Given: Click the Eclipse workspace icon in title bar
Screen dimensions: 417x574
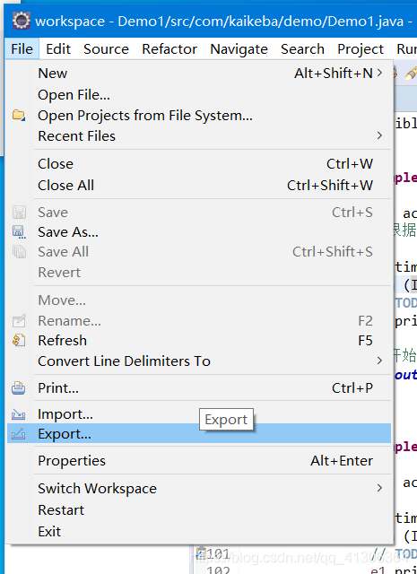Looking at the screenshot, I should [x=22, y=21].
